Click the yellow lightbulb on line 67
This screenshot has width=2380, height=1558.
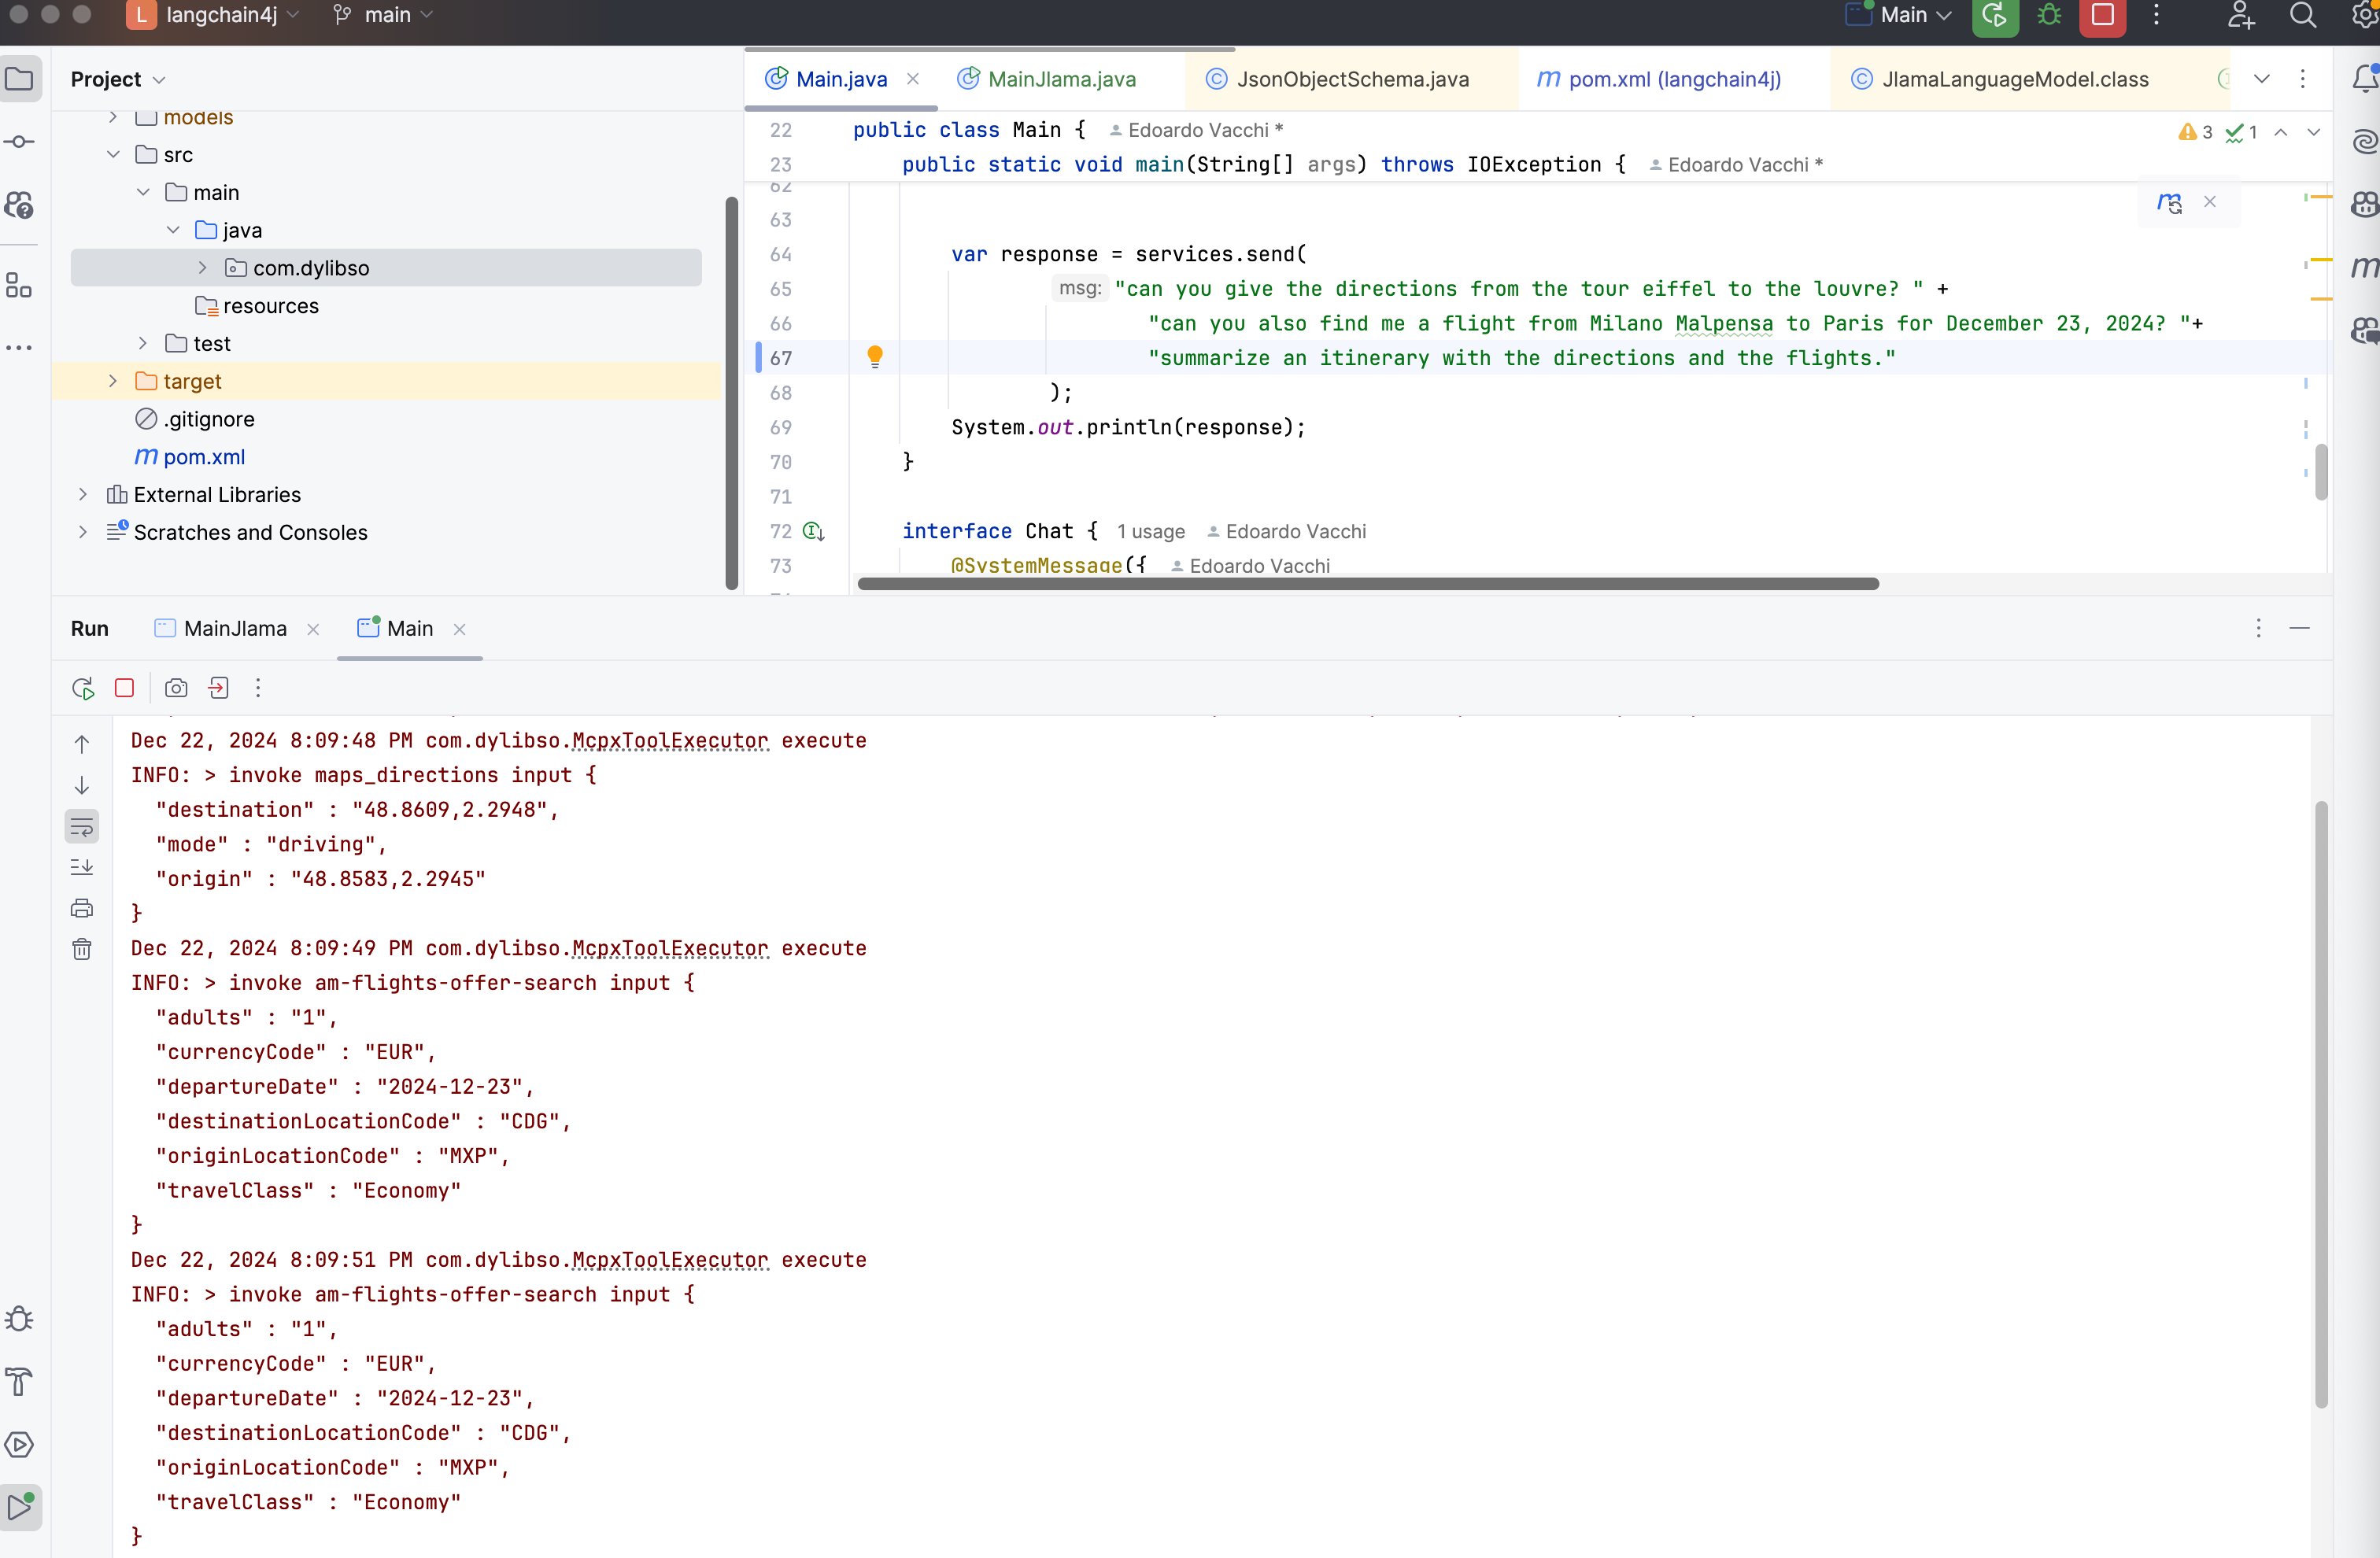pyautogui.click(x=875, y=356)
